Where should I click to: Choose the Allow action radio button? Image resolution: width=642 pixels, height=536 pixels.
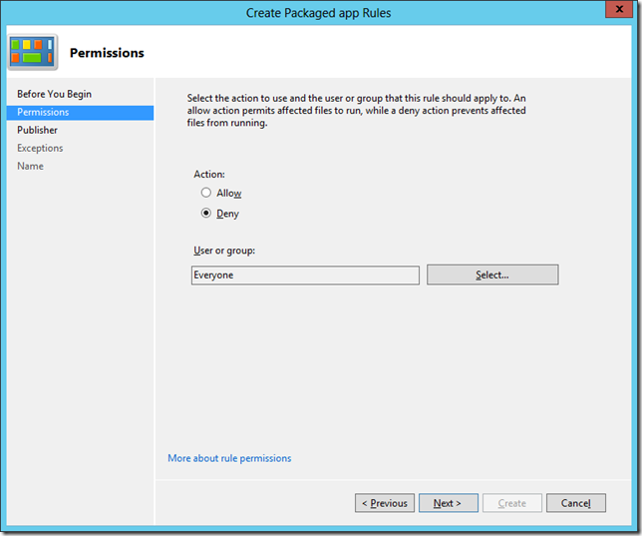coord(206,193)
